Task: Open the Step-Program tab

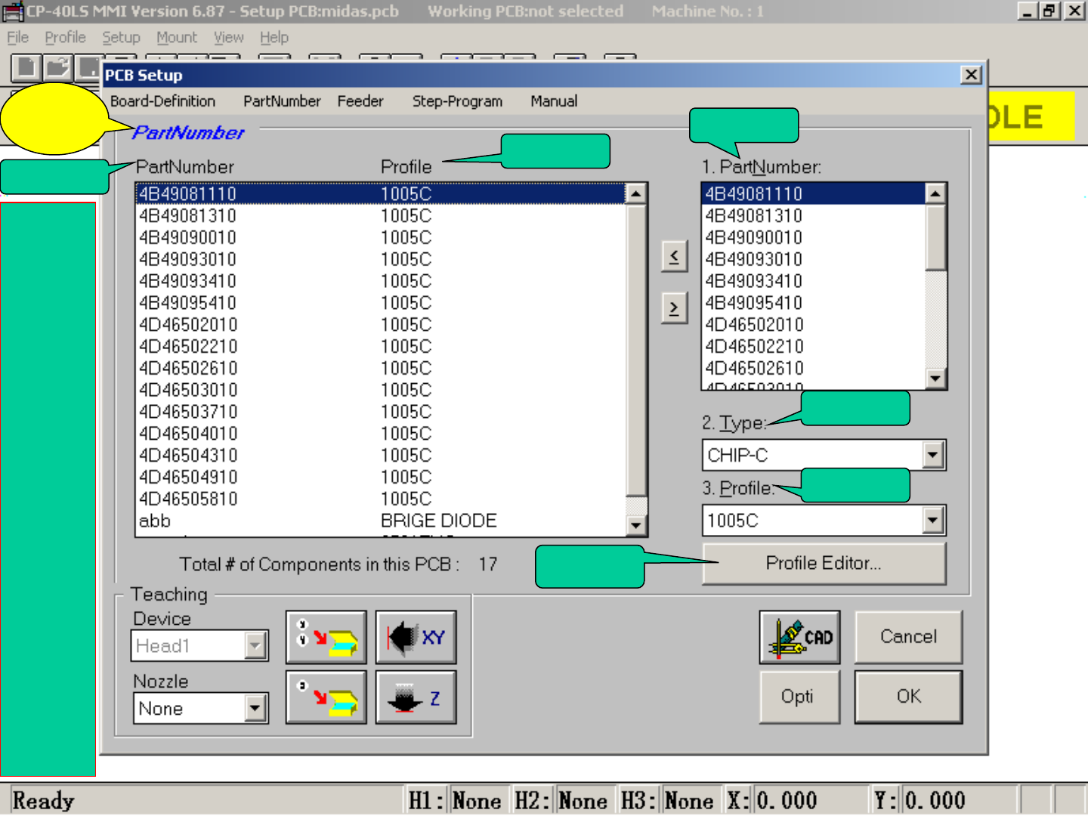Action: [x=457, y=101]
